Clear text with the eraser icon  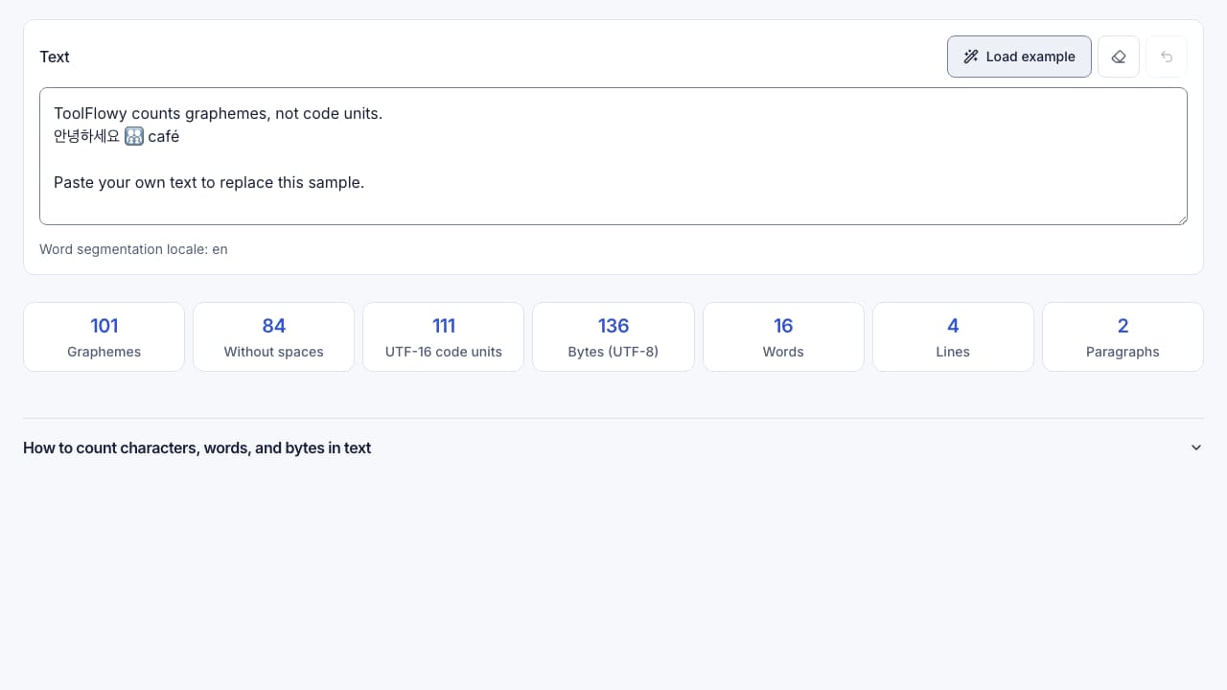pyautogui.click(x=1119, y=57)
